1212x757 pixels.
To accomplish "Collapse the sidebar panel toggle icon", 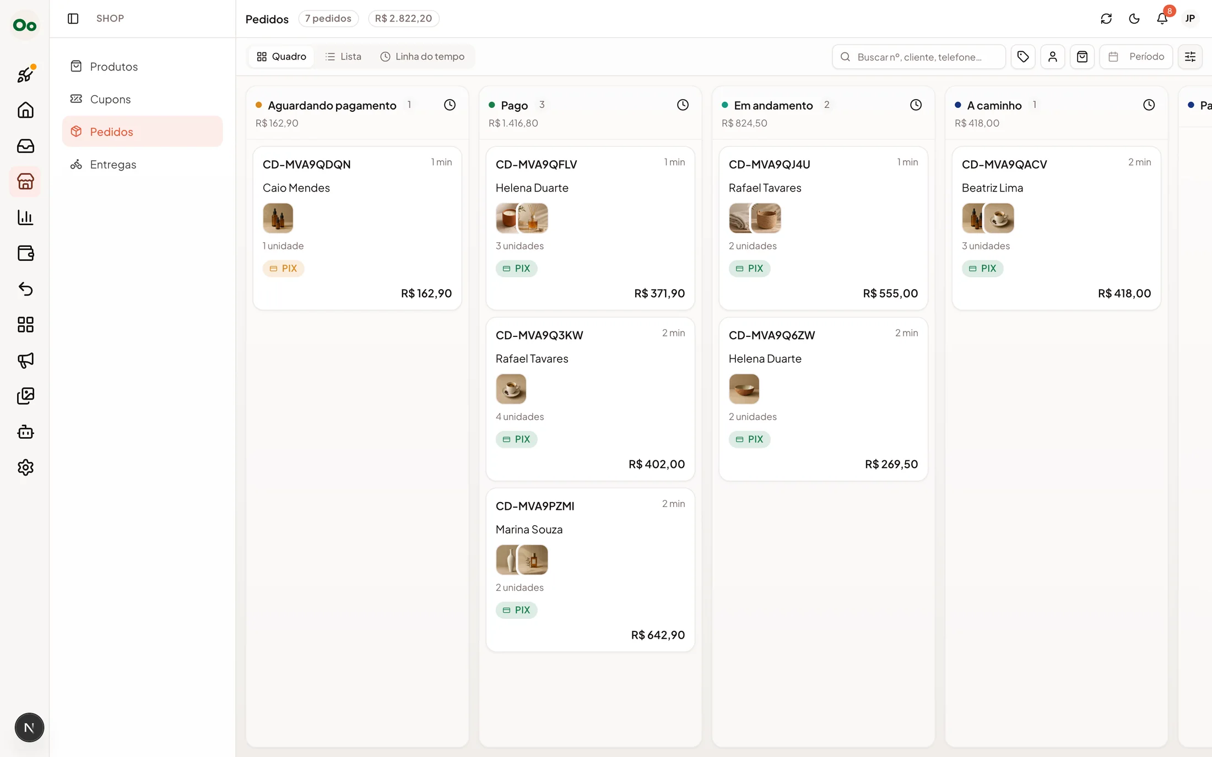I will coord(73,19).
